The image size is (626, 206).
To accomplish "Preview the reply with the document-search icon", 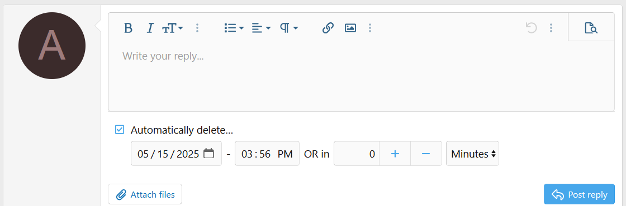I will (591, 28).
